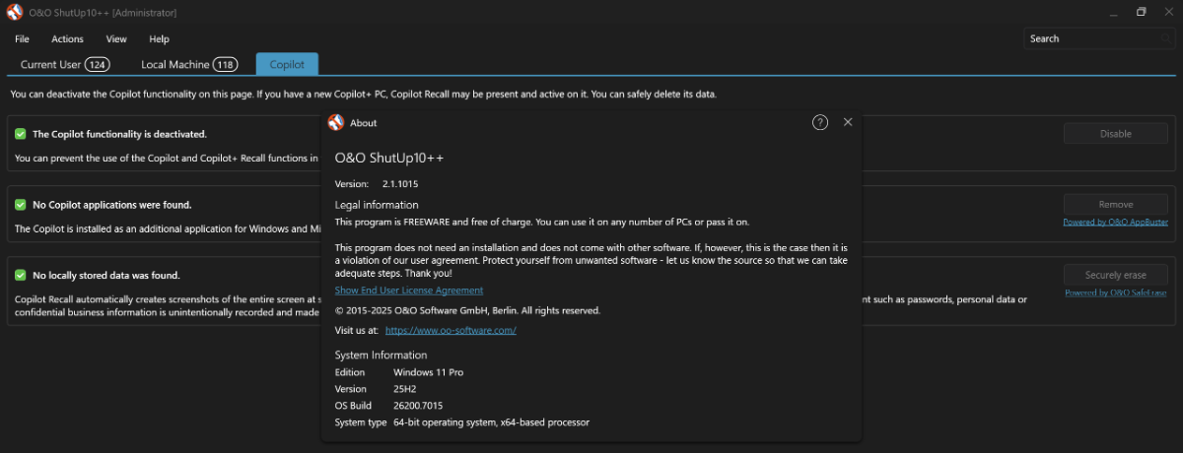1183x453 pixels.
Task: Open help with the question mark icon
Action: (x=820, y=122)
